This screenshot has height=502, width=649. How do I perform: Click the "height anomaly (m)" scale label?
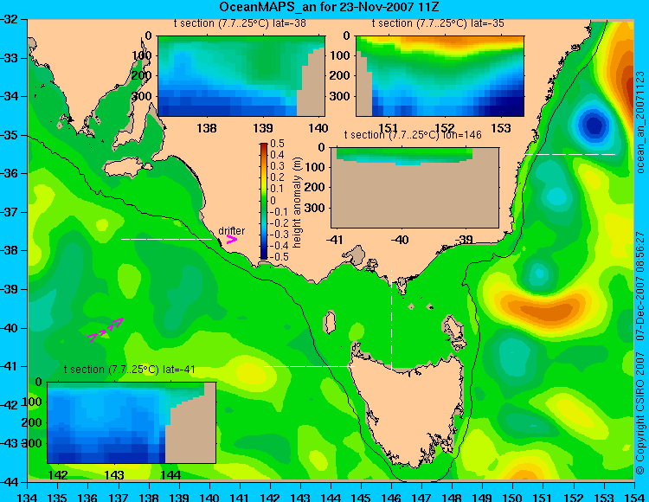[297, 202]
